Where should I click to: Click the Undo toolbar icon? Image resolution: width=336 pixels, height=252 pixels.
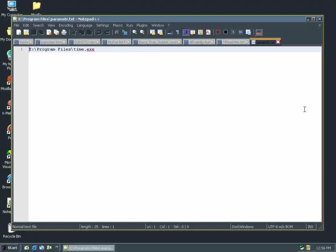pyautogui.click(x=99, y=32)
